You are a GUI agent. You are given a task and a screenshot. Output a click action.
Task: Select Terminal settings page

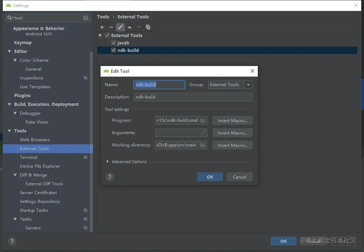[x=29, y=157]
